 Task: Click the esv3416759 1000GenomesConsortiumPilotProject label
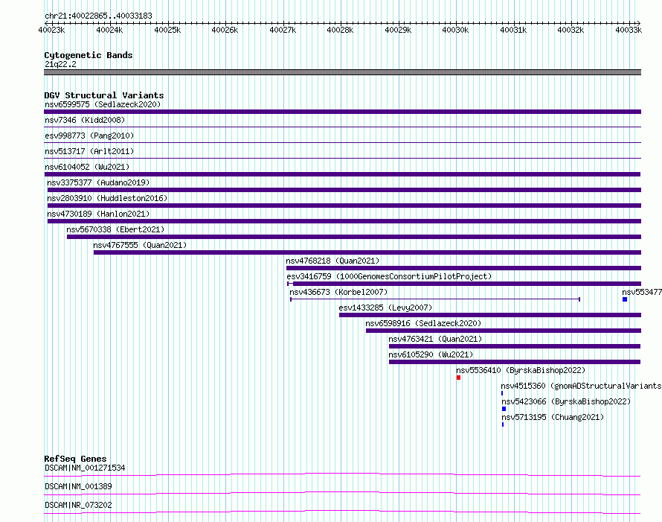tap(389, 276)
